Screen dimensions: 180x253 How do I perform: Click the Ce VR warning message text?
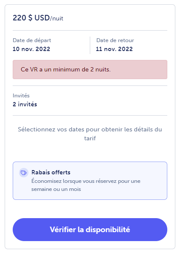[66, 70]
